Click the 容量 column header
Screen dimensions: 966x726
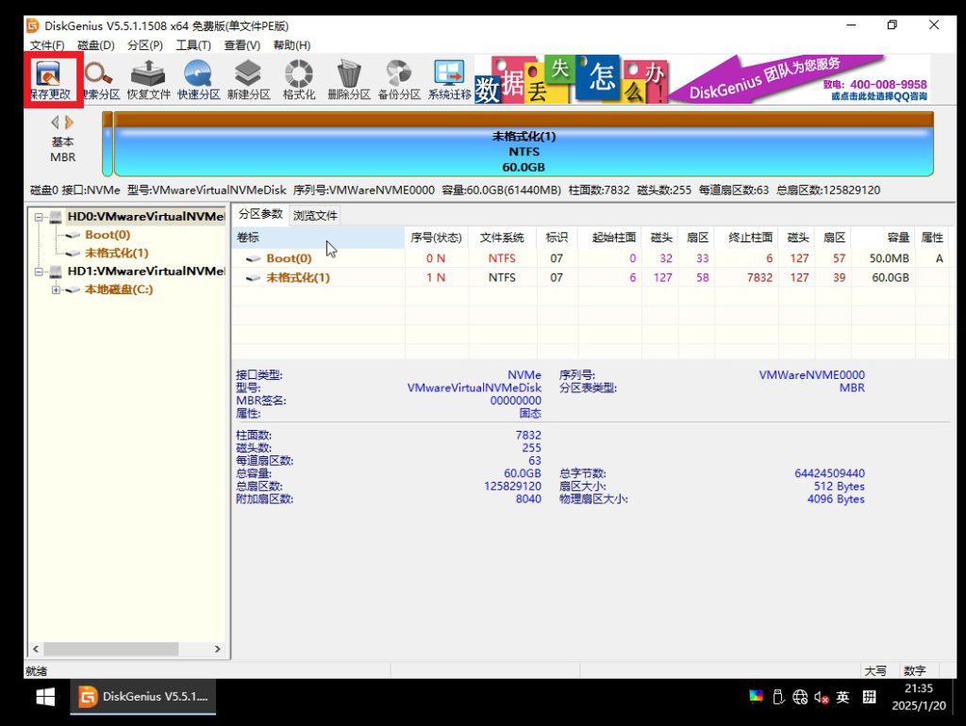(897, 238)
